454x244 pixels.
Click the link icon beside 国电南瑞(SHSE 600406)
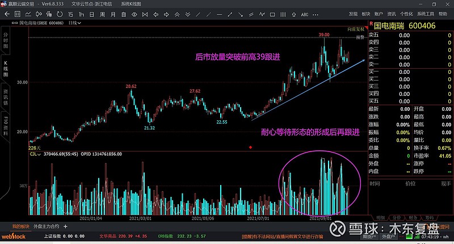tap(15, 23)
